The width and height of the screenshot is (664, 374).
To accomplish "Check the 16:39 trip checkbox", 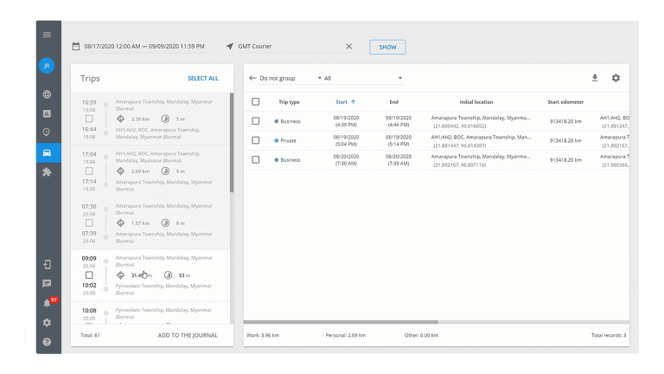I will click(89, 119).
